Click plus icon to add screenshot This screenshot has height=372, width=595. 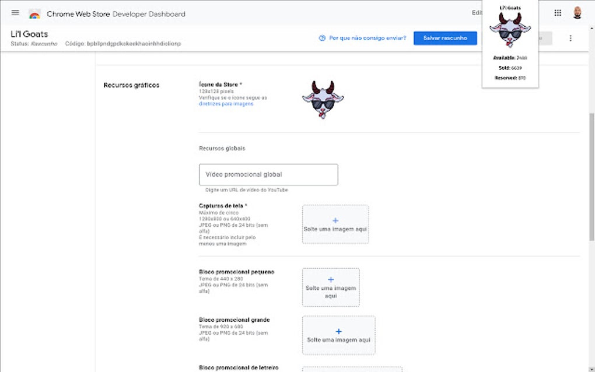335,220
